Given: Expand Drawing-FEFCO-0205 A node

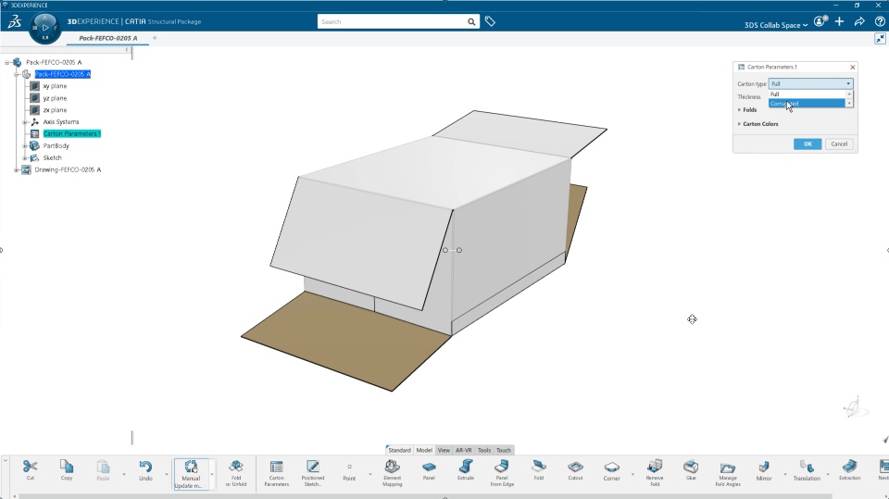Looking at the screenshot, I should click(17, 169).
